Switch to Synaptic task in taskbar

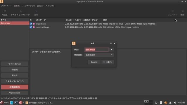tap(39, 103)
